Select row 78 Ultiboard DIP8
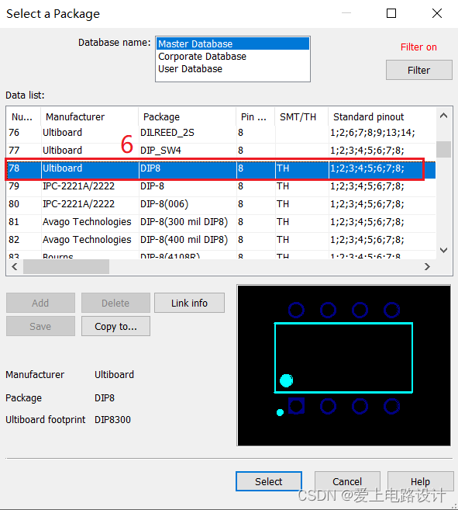Screen dimensions: 458x510 (x=221, y=168)
